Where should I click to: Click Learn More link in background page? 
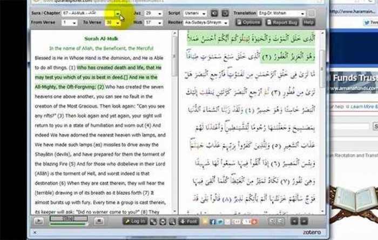[x=363, y=106]
